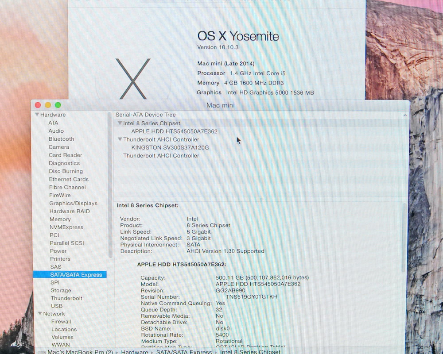The height and width of the screenshot is (354, 443).
Task: Click the Graphics Intel HD Graphics 5000 line
Action: click(256, 92)
